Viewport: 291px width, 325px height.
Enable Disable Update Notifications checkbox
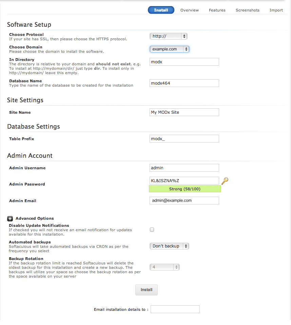[152, 230]
